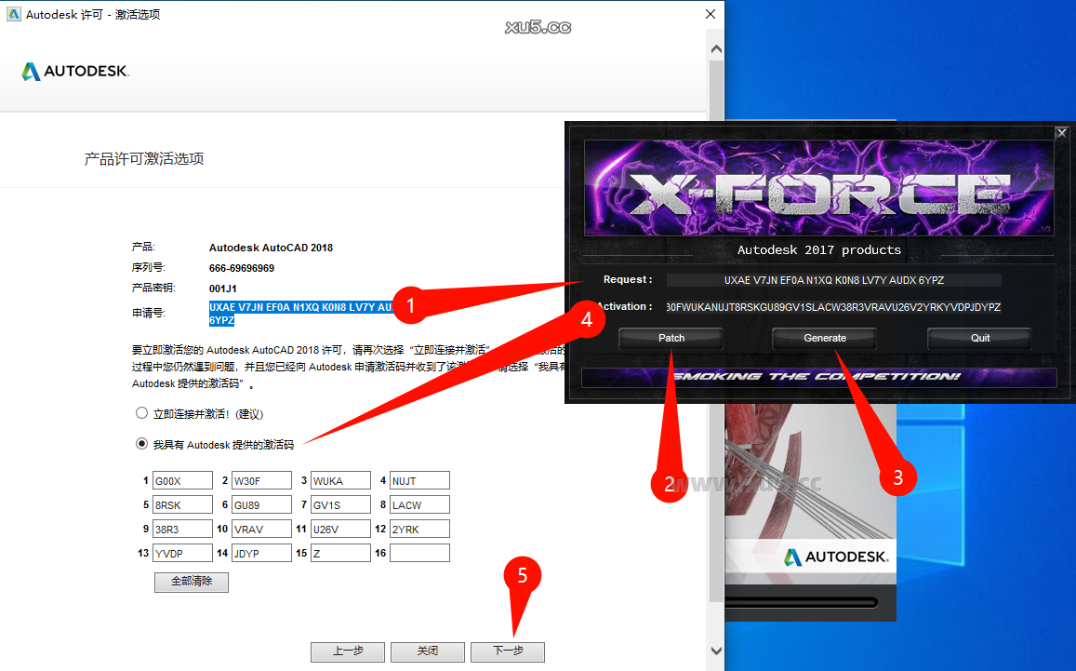Image resolution: width=1076 pixels, height=671 pixels.
Task: Close the X-Force keygen window
Action: 1061,132
